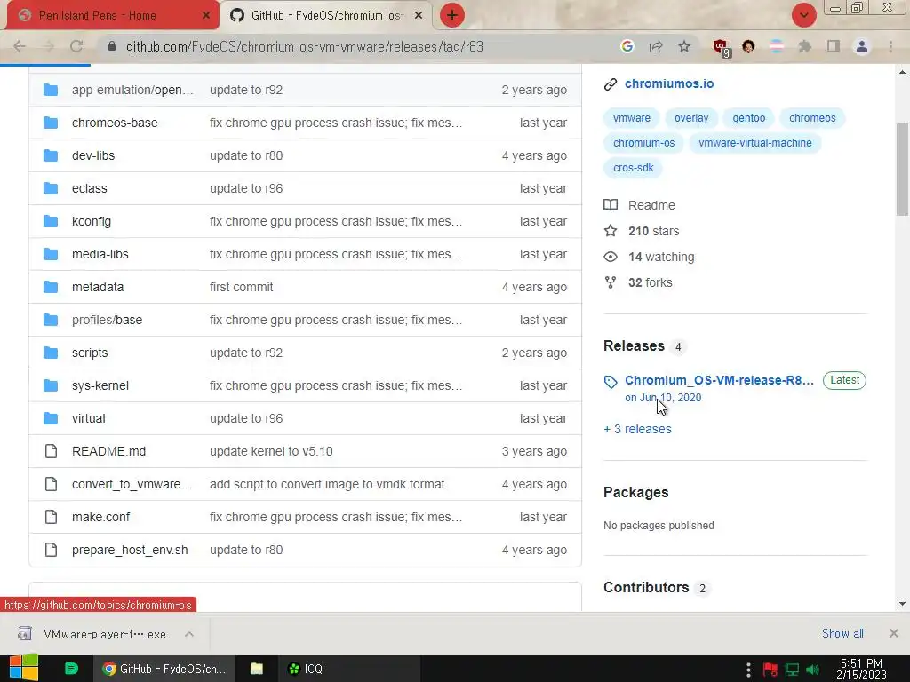910x682 pixels.
Task: Open the Chrome three-dot menu
Action: coord(890,46)
